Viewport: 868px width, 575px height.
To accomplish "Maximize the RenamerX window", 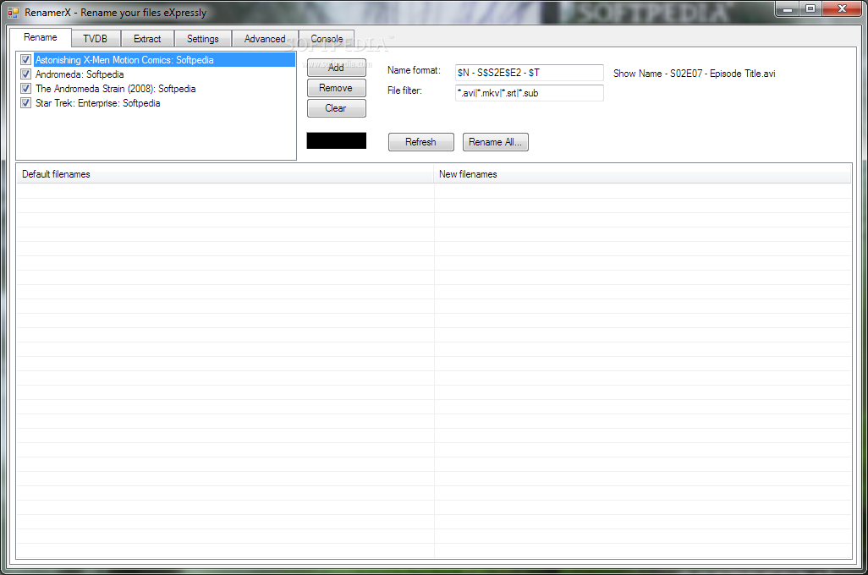I will coord(810,8).
